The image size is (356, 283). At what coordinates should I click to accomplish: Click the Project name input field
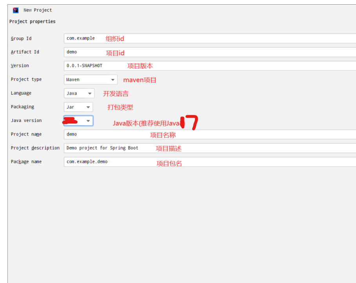coord(210,134)
